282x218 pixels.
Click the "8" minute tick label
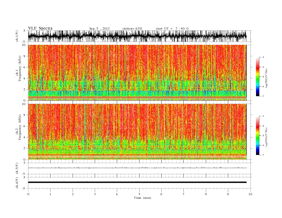206,194
